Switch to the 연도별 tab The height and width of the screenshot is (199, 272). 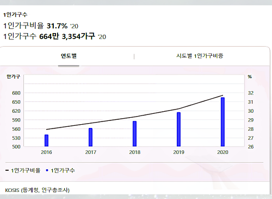coord(69,56)
